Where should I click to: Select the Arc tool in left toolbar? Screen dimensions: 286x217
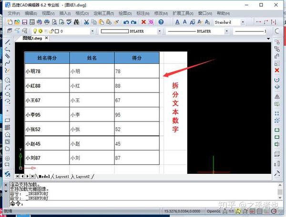[8, 87]
